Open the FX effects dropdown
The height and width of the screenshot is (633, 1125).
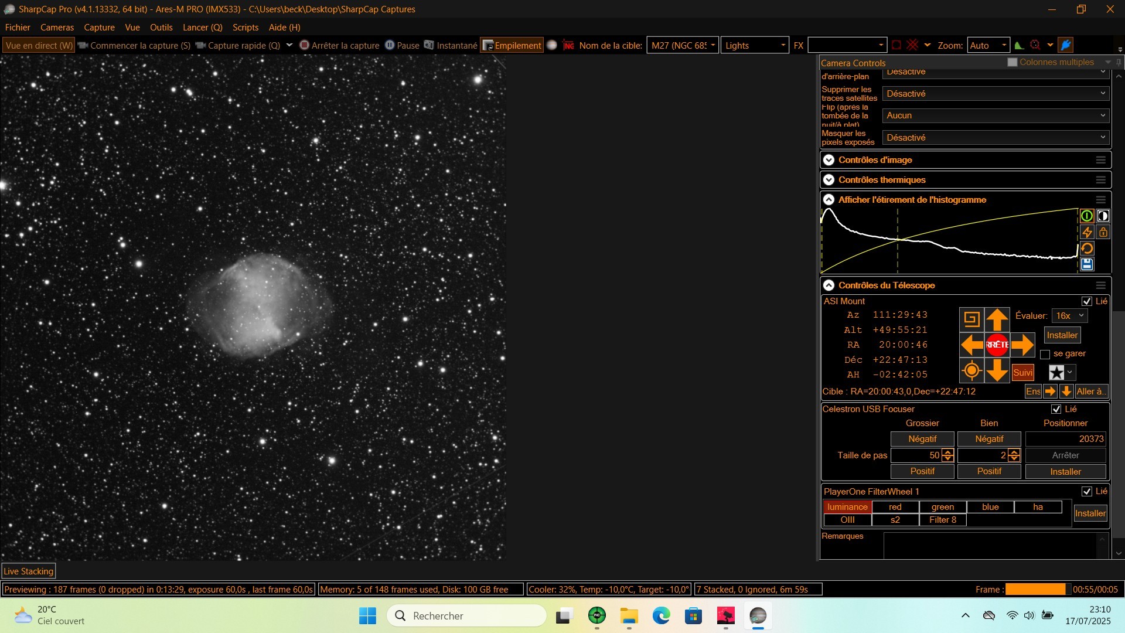pos(847,45)
